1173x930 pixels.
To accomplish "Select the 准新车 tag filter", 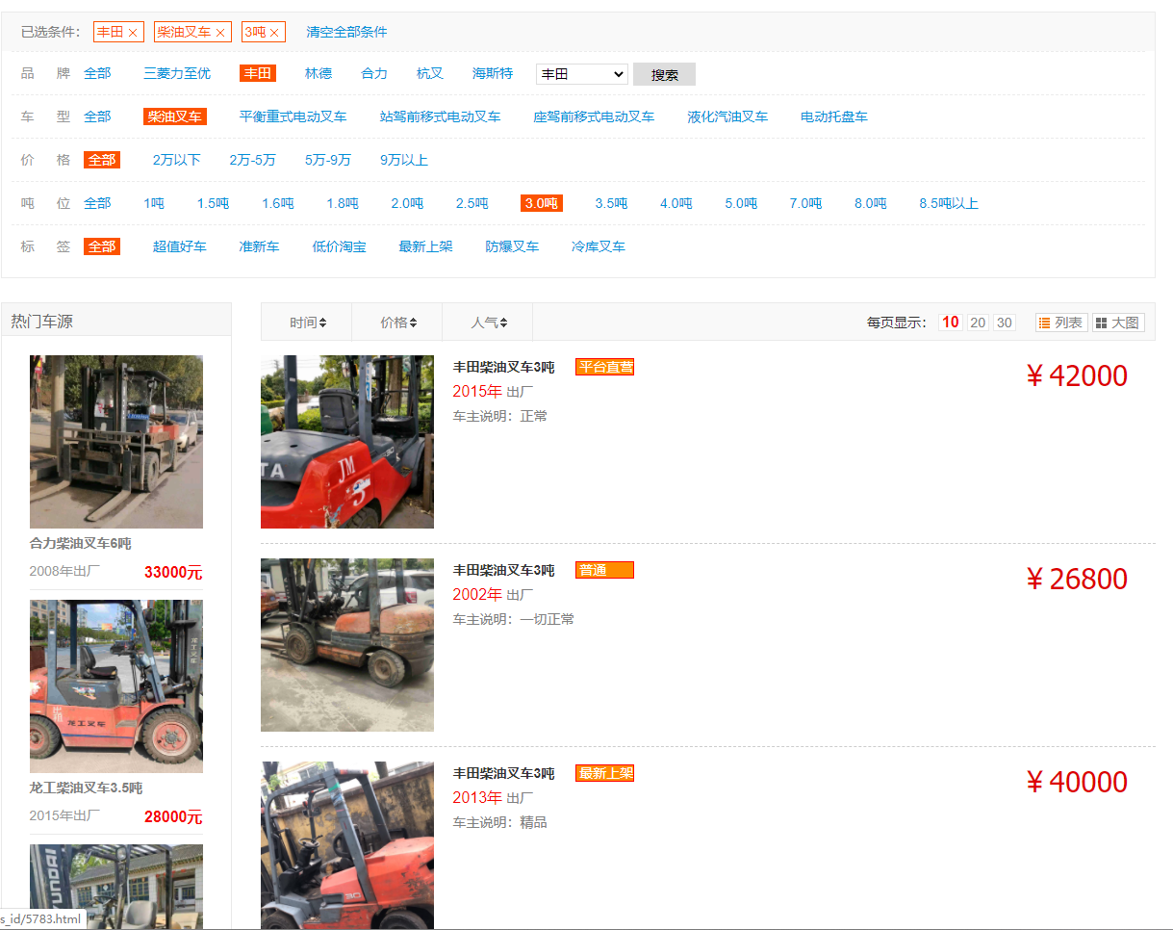I will pos(259,246).
